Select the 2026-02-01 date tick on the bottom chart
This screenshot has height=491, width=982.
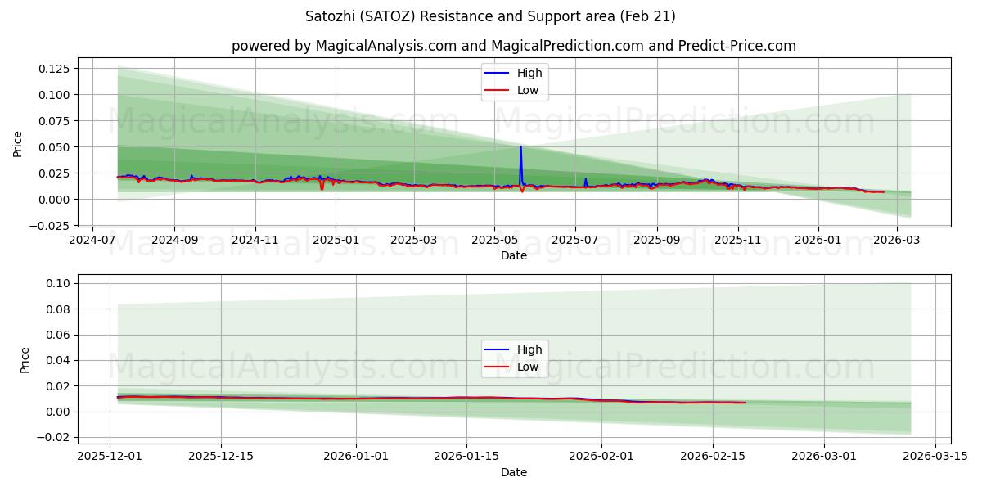coord(601,457)
